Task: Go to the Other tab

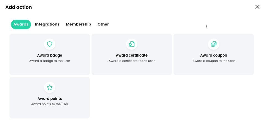Action: (103, 24)
